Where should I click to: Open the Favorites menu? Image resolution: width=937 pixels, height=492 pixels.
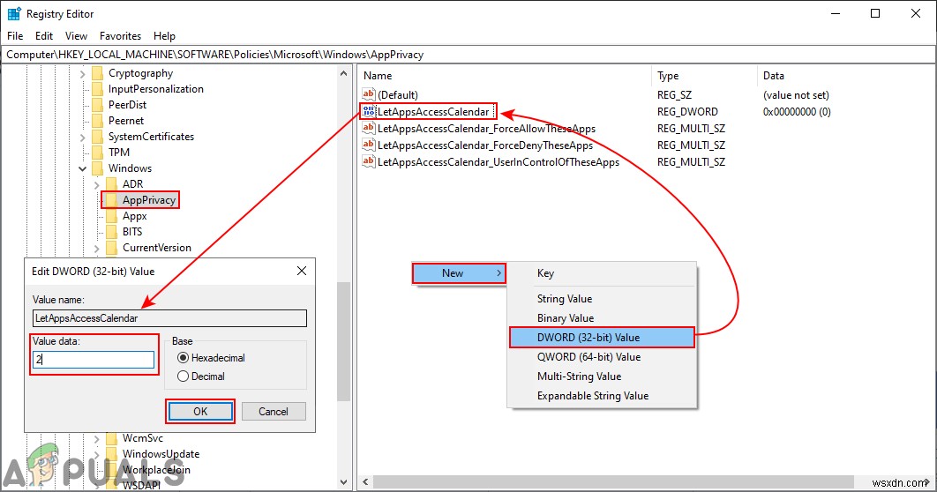click(x=120, y=36)
